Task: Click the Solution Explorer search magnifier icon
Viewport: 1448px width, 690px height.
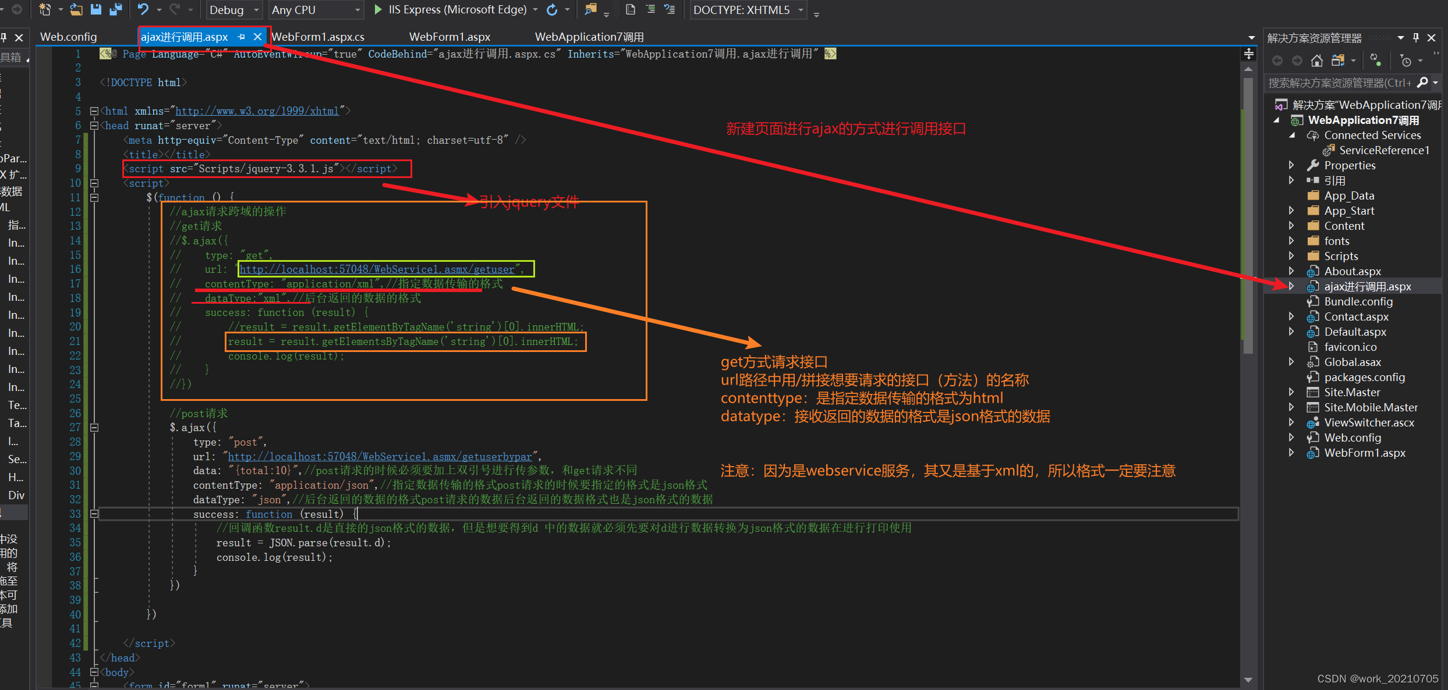Action: click(x=1422, y=83)
